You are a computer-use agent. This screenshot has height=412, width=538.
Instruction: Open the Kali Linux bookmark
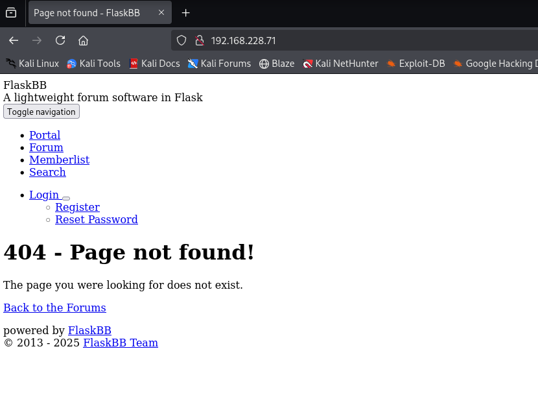(x=32, y=64)
